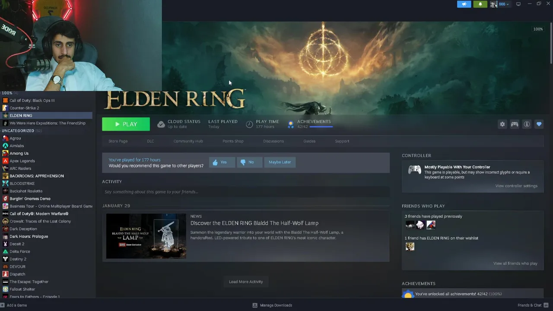Click the account avatar picture

point(493,4)
